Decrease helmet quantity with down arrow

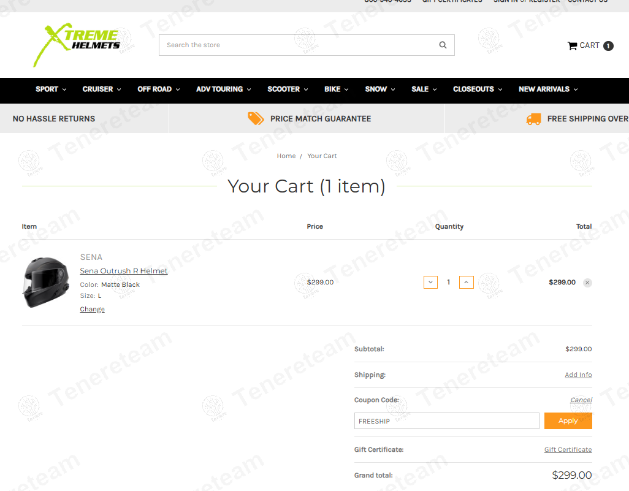click(x=430, y=282)
